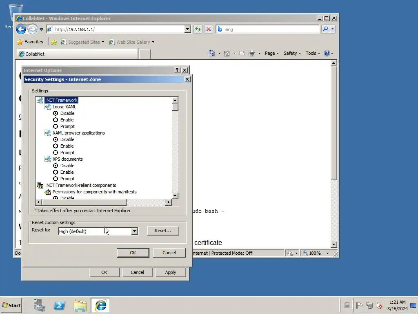Click the page vertical scrollbar thumb
Viewport: 418px width, 314px height.
click(334, 123)
